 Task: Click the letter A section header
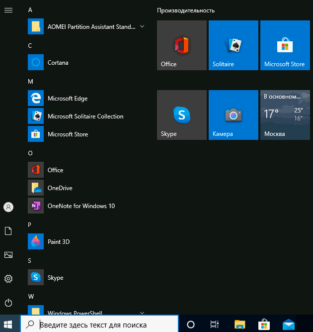click(30, 10)
